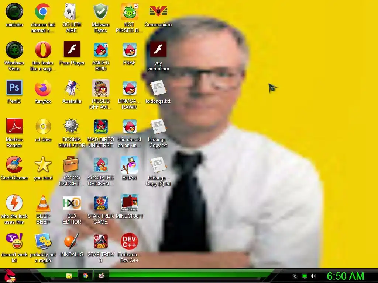
Task: Open the loldongs.txt file
Action: 158,88
